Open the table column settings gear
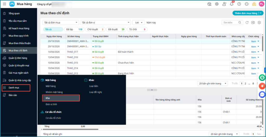This screenshot has width=266, height=137. click(x=259, y=23)
